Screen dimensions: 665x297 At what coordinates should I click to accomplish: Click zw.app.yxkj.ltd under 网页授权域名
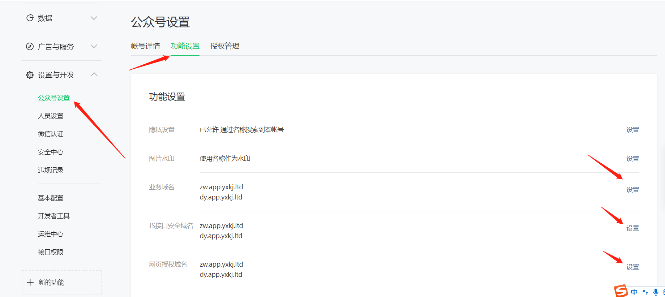coord(221,264)
